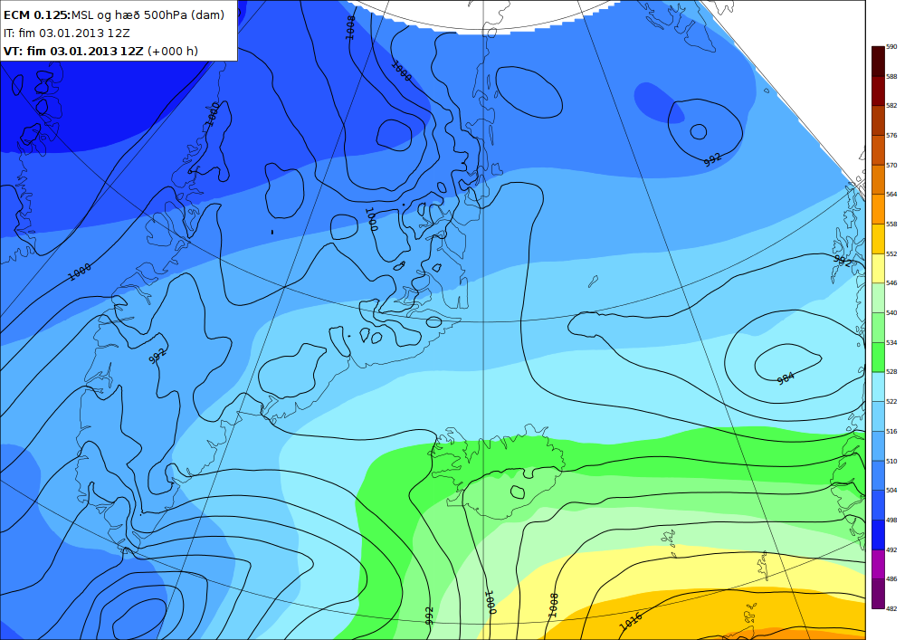Select orange swatch between 558 and 564
The height and width of the screenshot is (640, 905).
(x=878, y=209)
